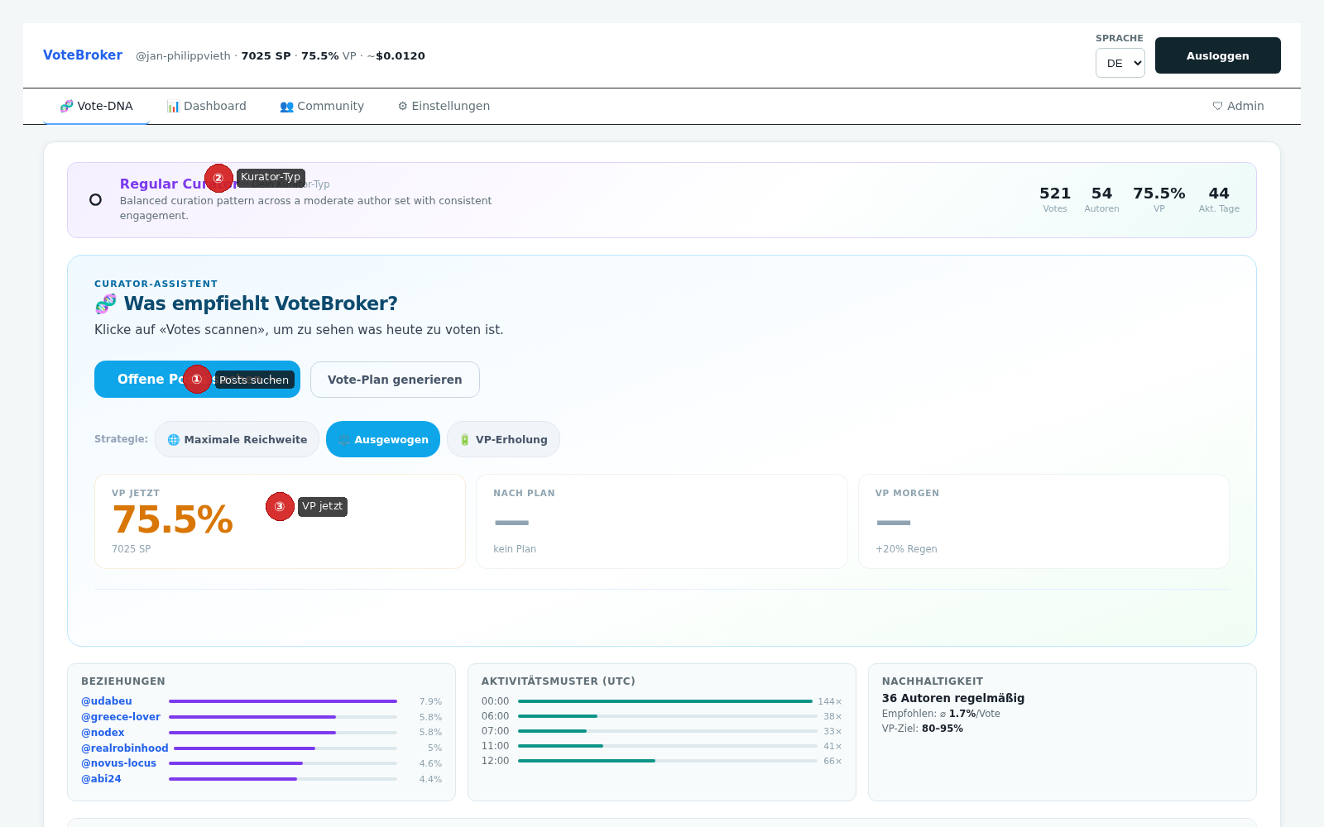Click the shield icon for Admin
Viewport: 1324px width, 827px height.
tap(1217, 107)
